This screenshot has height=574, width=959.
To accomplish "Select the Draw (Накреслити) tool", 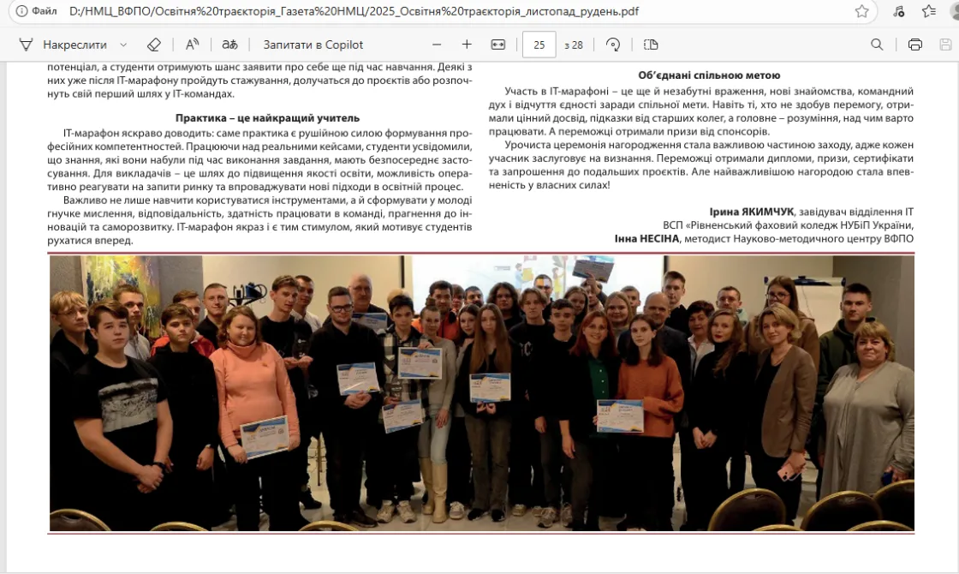I will point(63,45).
